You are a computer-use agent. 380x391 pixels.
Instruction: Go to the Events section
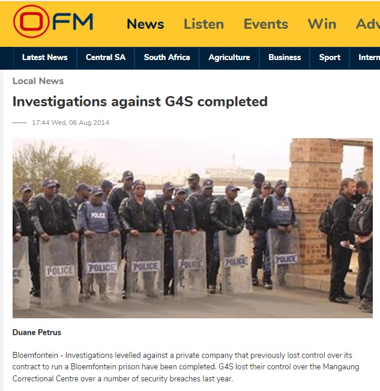click(x=265, y=24)
